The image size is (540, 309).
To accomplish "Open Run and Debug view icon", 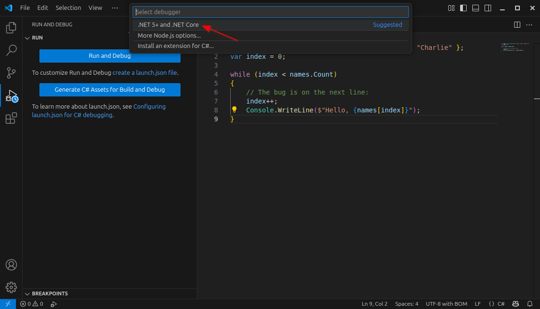I will click(11, 96).
